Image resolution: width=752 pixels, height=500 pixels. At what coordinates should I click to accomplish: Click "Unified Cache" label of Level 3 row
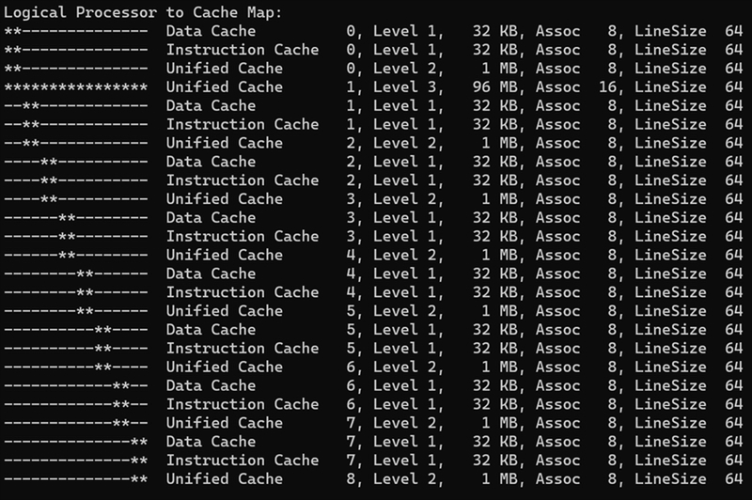coord(224,86)
